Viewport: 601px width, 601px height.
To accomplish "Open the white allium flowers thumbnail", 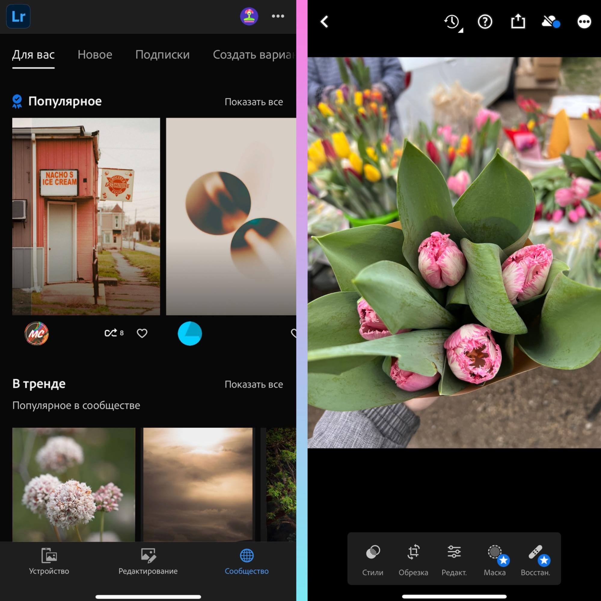I will click(x=74, y=484).
